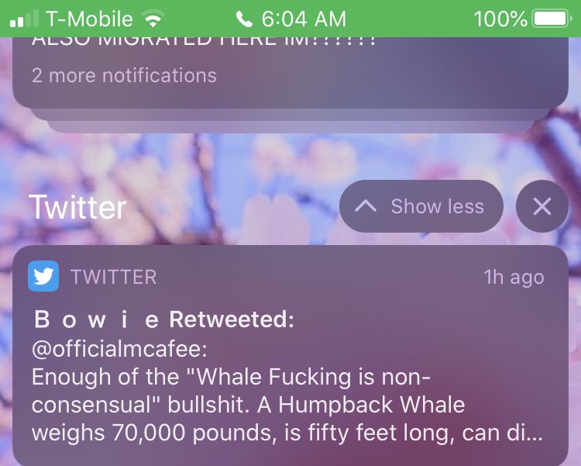Tap the Twitter section heading

[x=77, y=207]
